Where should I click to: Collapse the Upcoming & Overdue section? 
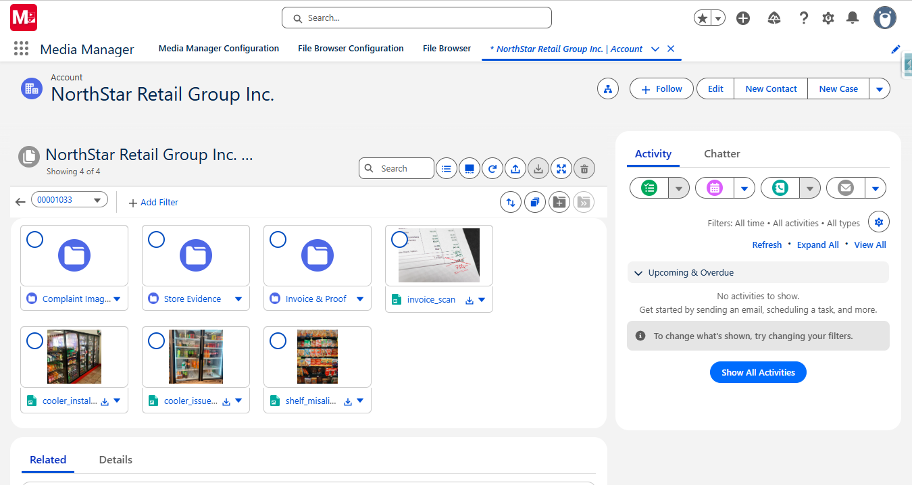(x=638, y=273)
